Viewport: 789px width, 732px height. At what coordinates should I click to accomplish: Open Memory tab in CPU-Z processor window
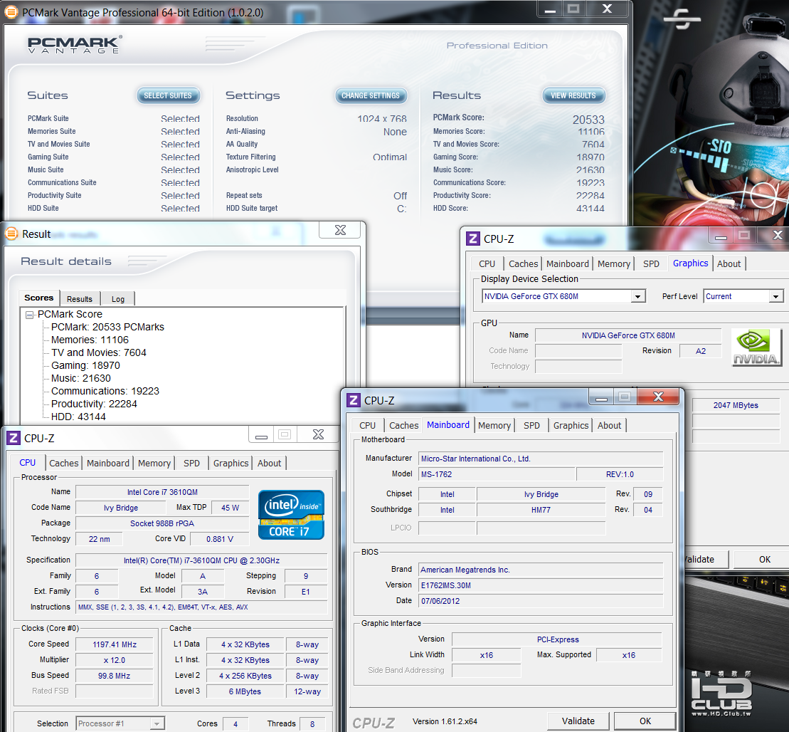click(x=154, y=463)
